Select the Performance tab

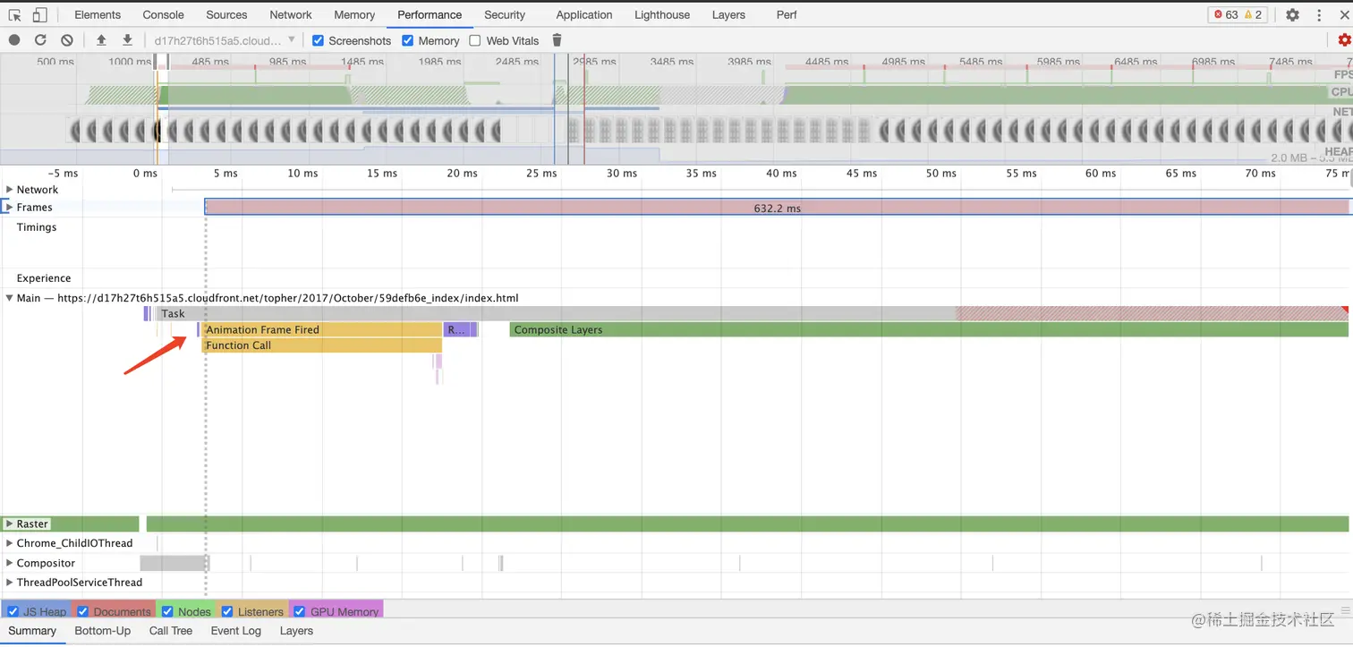[x=430, y=15]
